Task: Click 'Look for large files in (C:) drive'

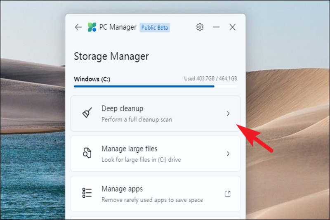Action: (x=141, y=159)
